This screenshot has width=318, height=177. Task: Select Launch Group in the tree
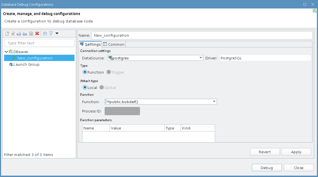point(26,64)
